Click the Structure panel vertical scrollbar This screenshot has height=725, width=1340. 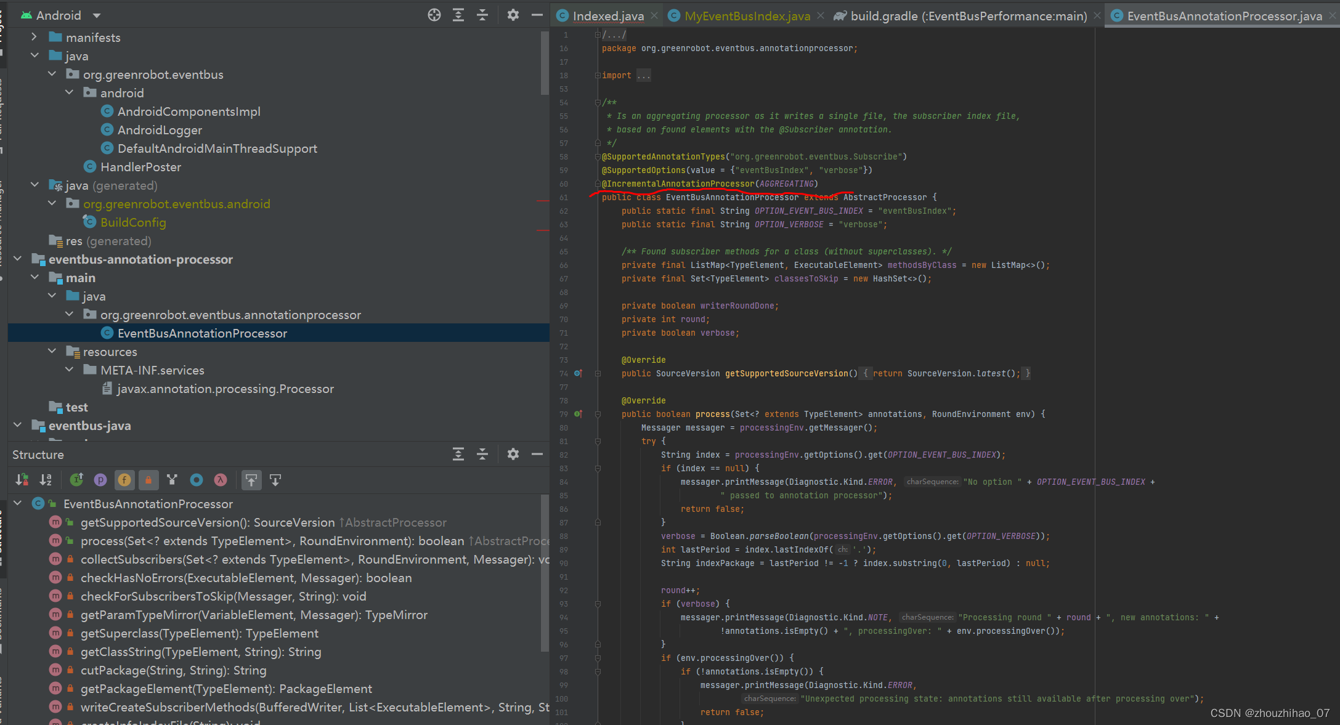point(545,573)
